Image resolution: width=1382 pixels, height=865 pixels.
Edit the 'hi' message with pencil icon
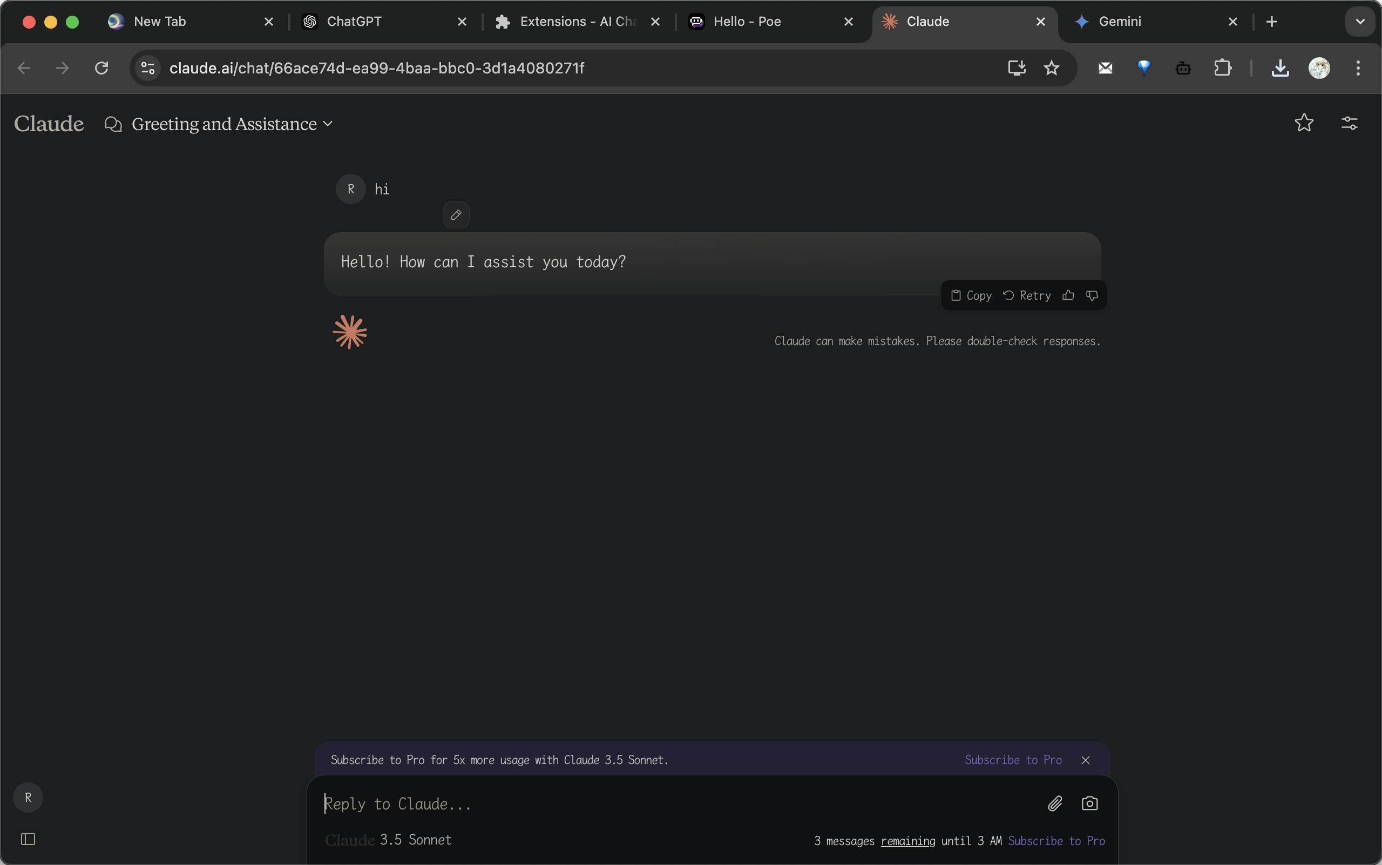[456, 215]
